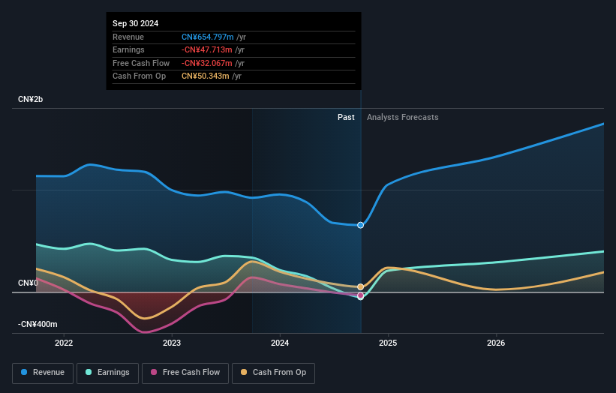Click the 2022 x-axis label
This screenshot has height=393, width=616.
[x=64, y=343]
